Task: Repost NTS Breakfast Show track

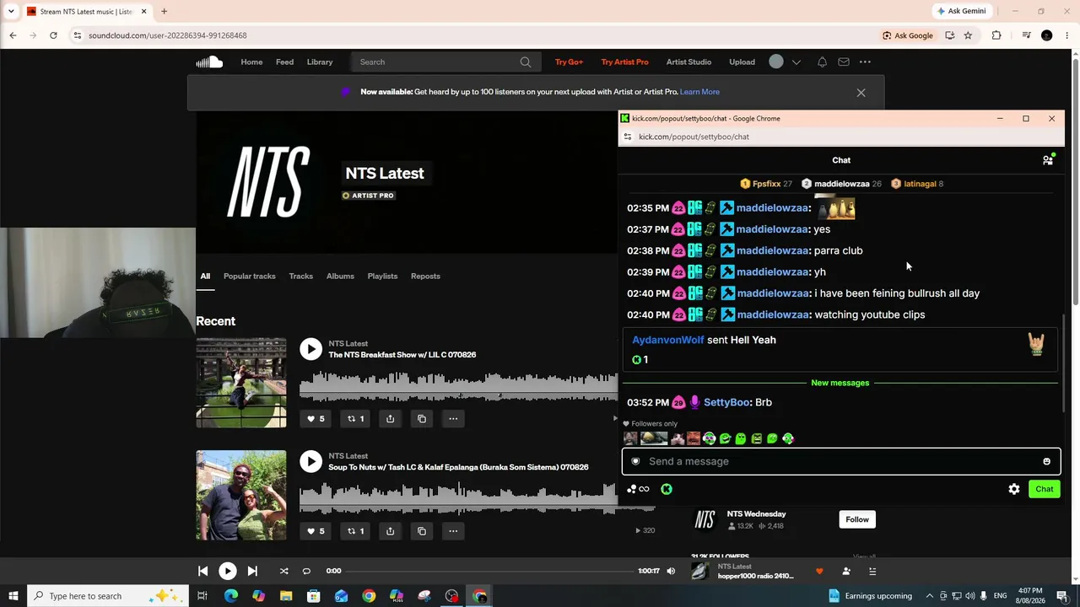Action: point(356,418)
